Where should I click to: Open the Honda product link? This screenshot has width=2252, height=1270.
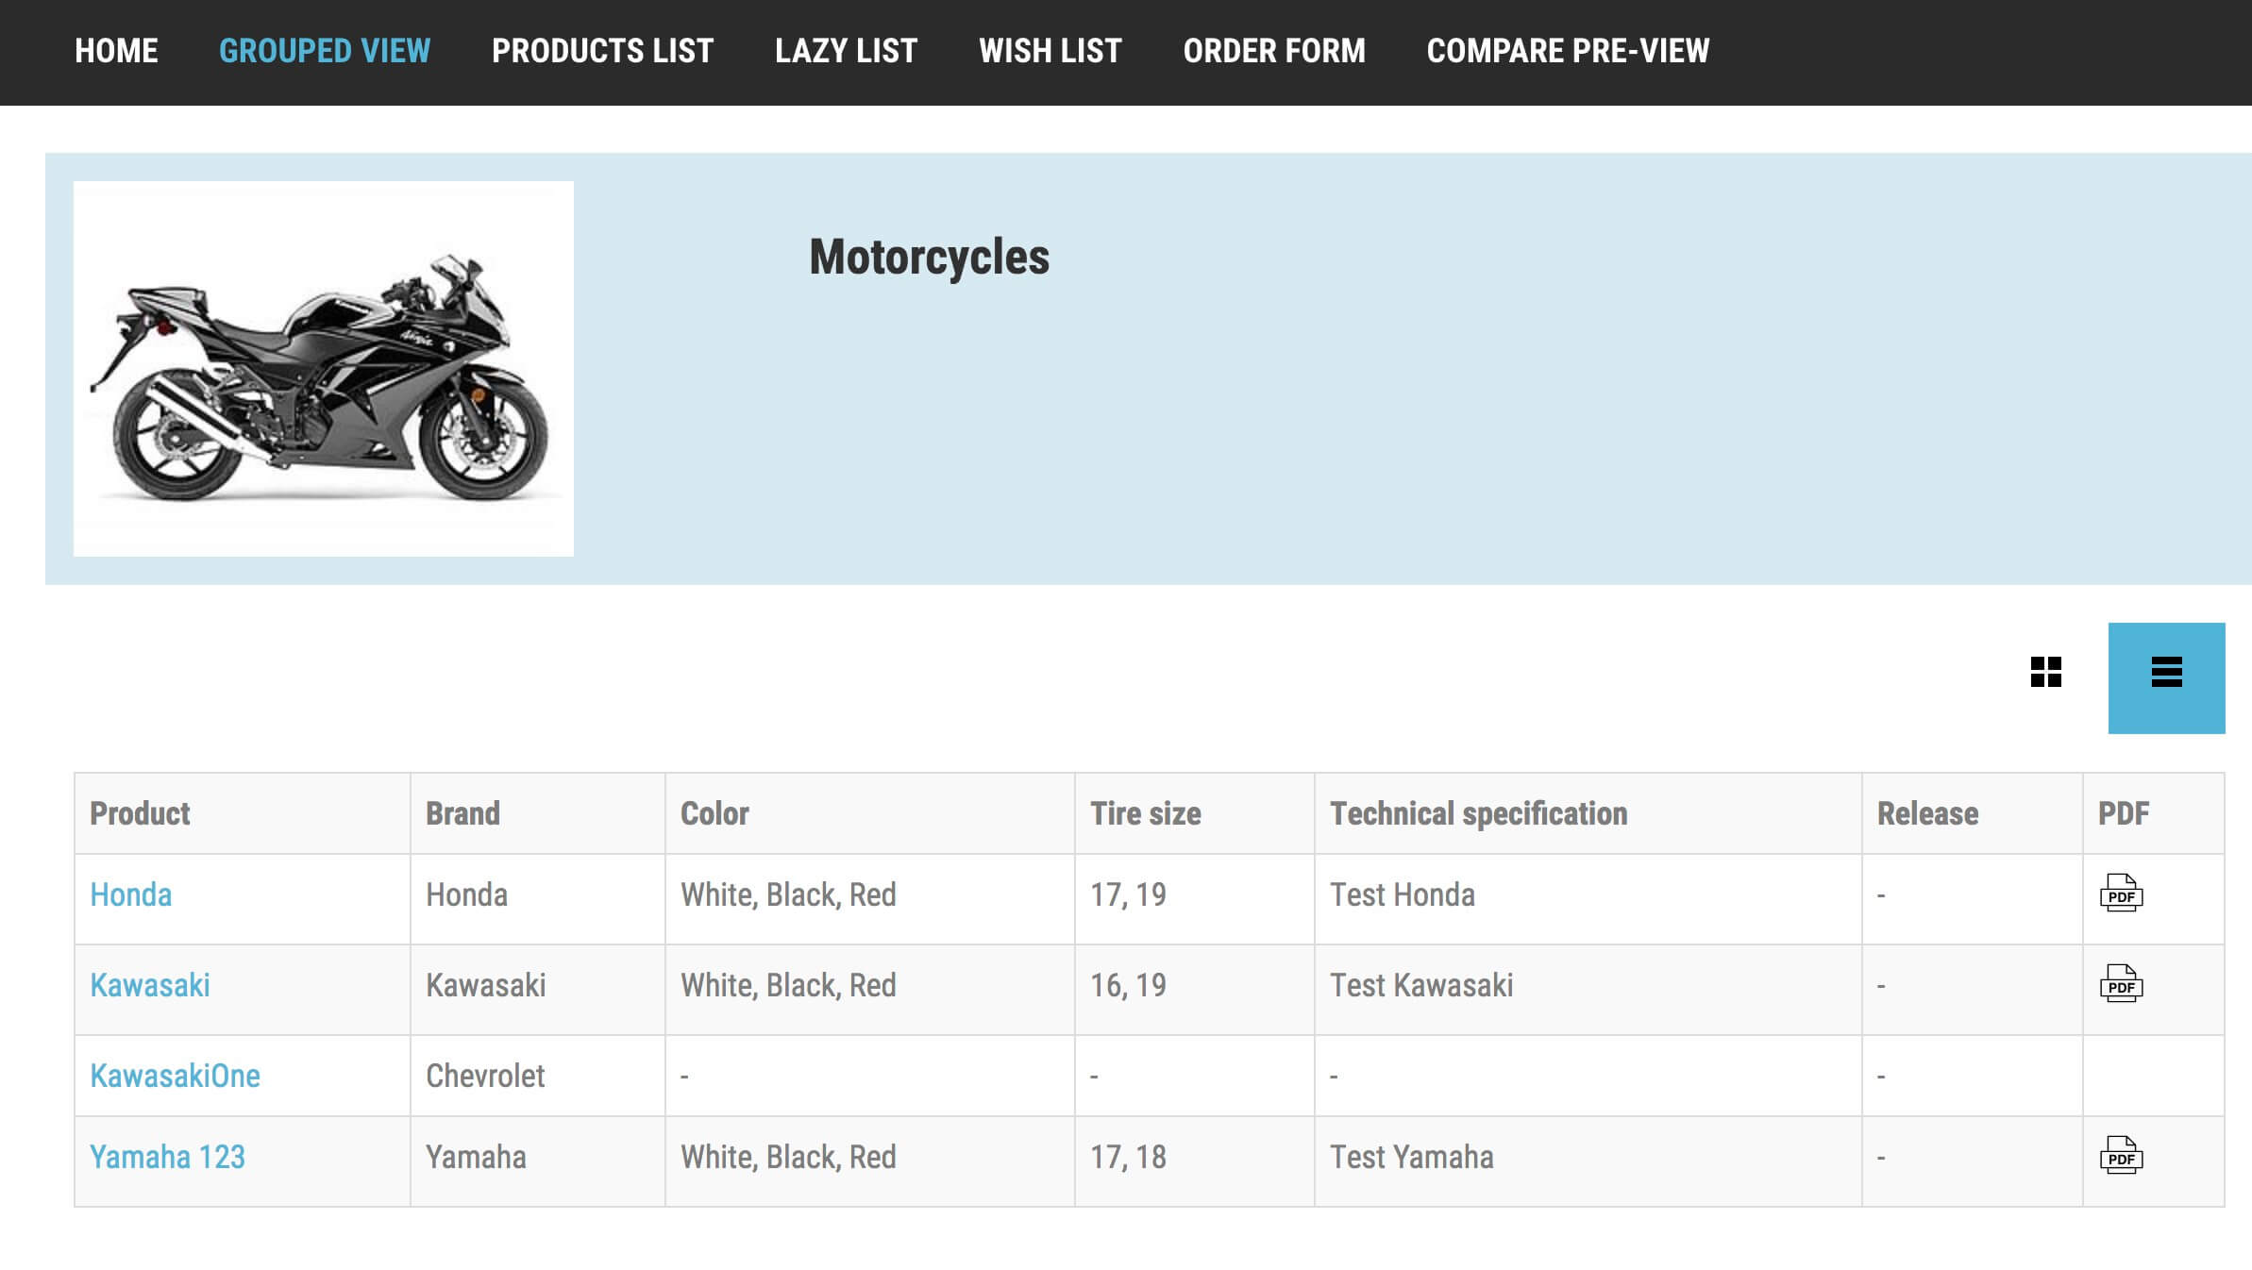click(x=130, y=894)
